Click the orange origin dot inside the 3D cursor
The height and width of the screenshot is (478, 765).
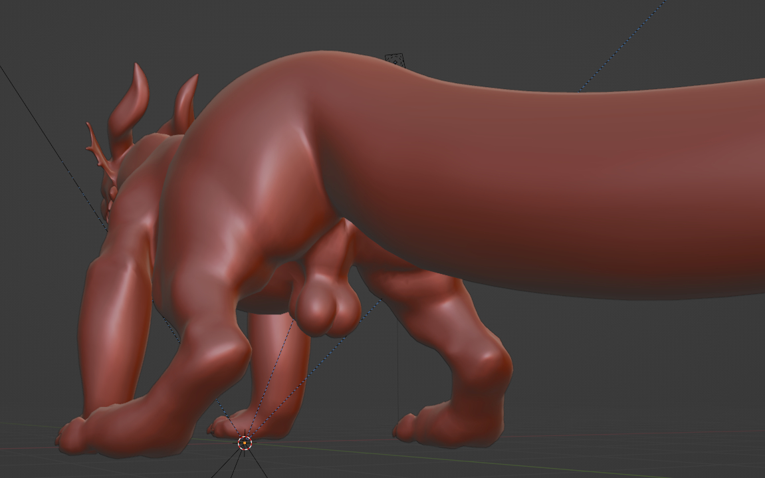(245, 443)
